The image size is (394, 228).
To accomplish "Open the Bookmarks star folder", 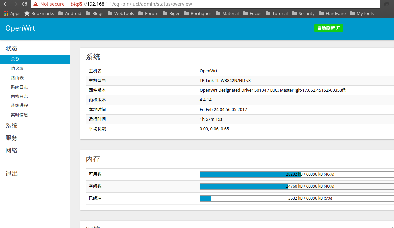I will (39, 14).
